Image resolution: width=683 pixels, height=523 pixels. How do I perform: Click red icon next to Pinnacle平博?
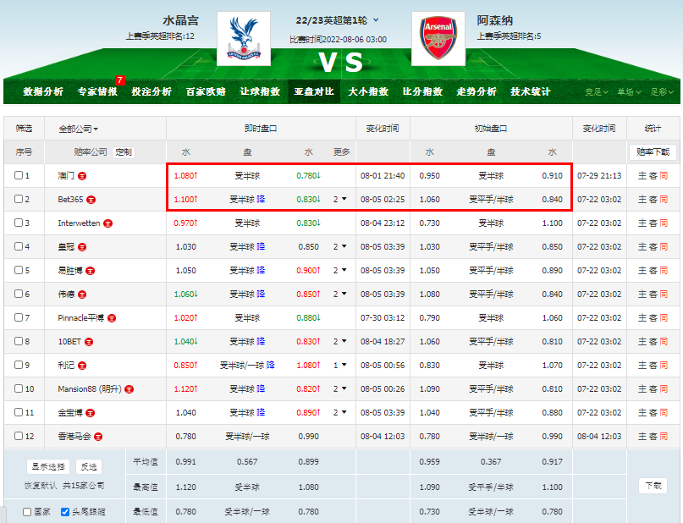(x=112, y=318)
